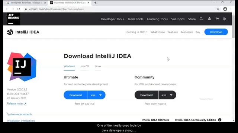Open Team Tools menu
Image resolution: width=238 pixels, height=133 pixels.
[135, 19]
